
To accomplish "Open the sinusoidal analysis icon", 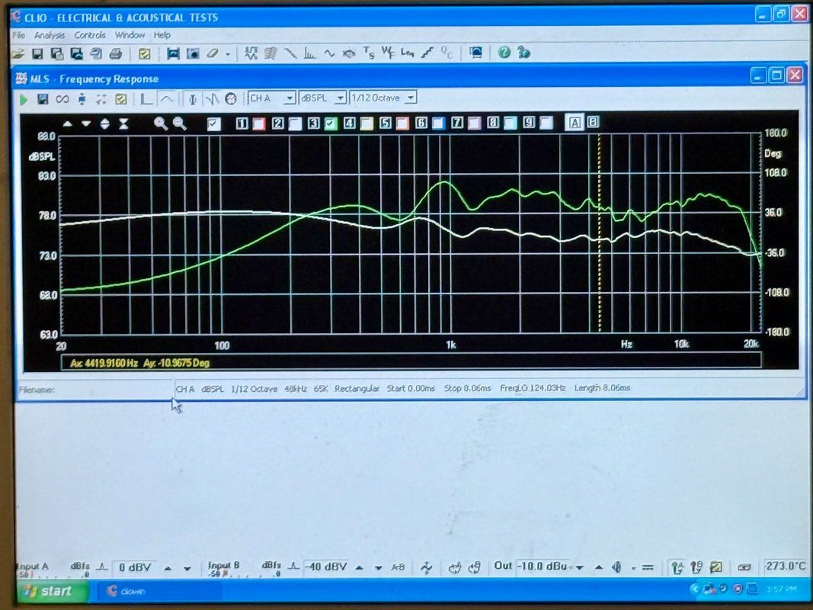I will click(x=329, y=53).
